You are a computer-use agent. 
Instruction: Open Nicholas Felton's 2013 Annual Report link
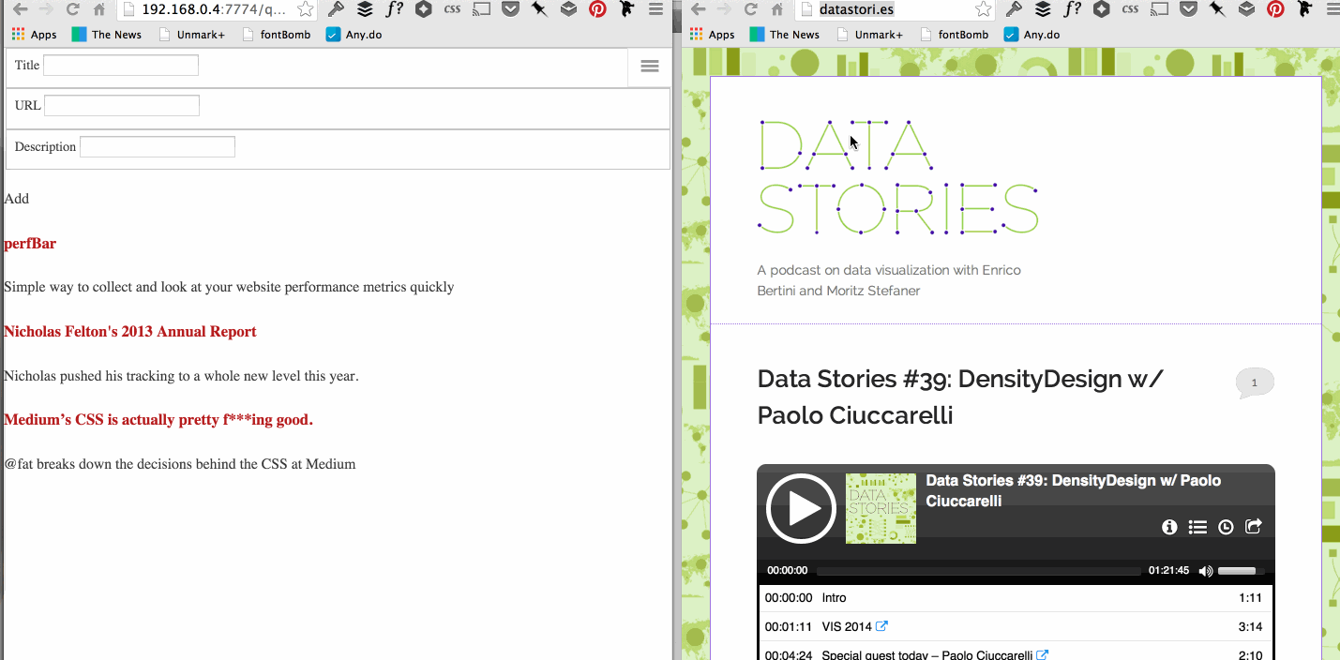point(130,332)
